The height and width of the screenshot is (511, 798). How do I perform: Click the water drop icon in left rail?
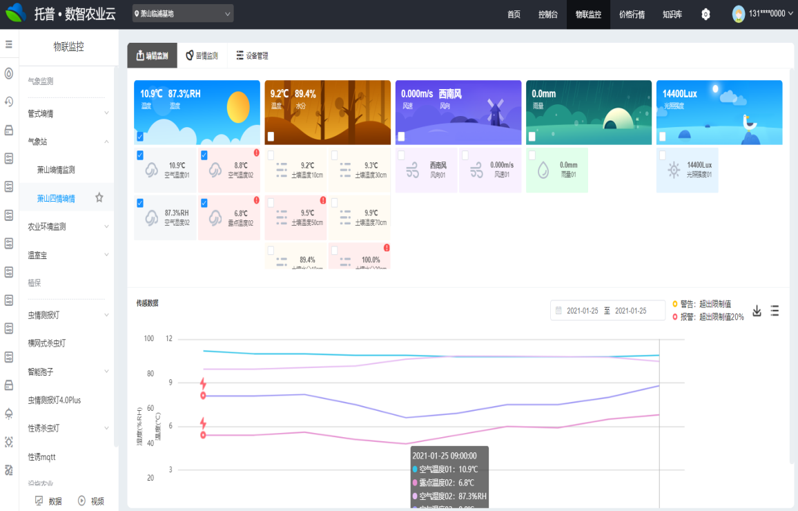click(x=9, y=73)
